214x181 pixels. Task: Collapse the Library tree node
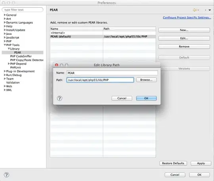pyautogui.click(x=9, y=49)
